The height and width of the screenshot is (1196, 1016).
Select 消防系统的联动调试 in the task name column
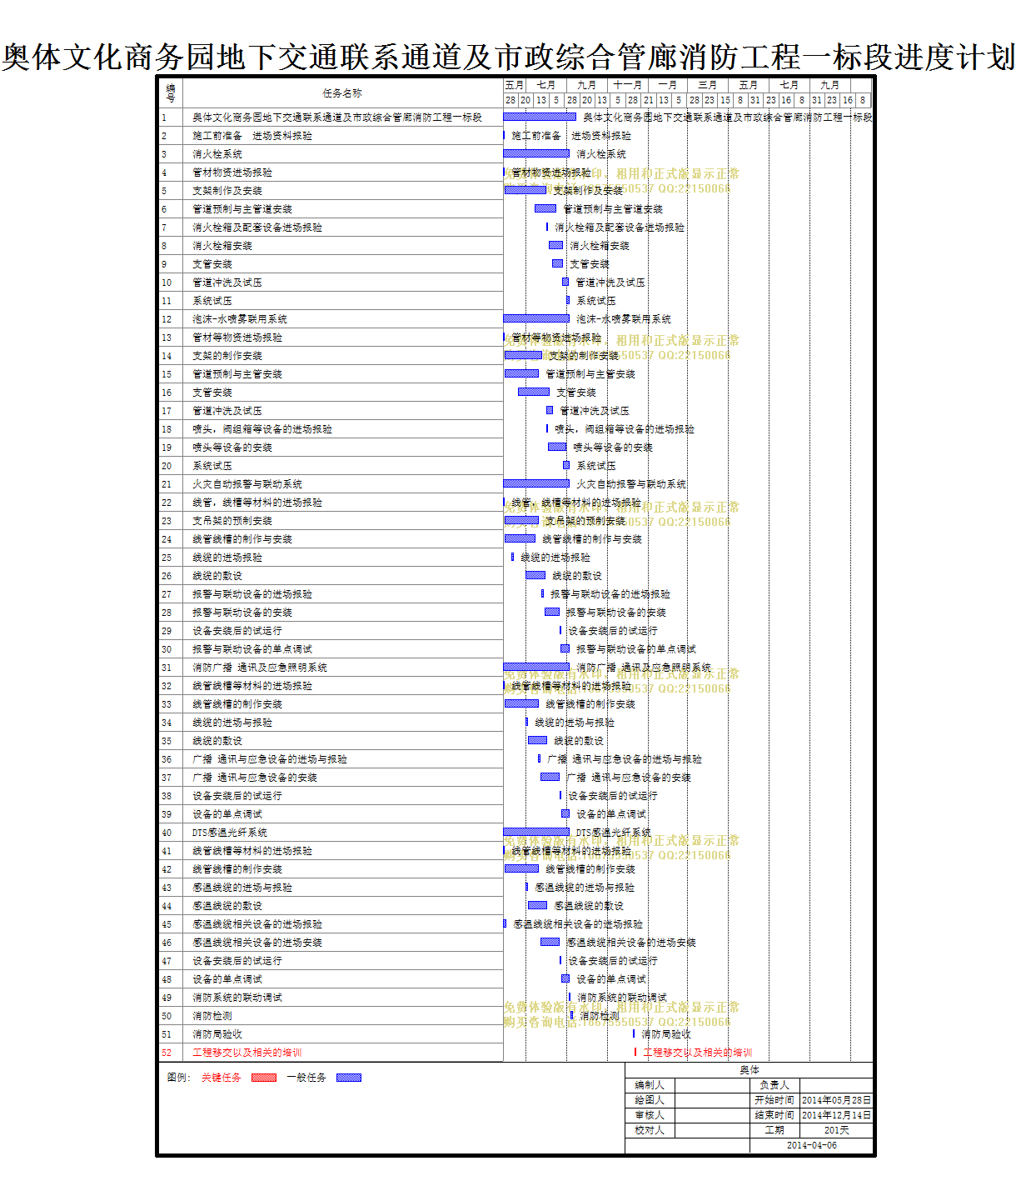(x=237, y=998)
